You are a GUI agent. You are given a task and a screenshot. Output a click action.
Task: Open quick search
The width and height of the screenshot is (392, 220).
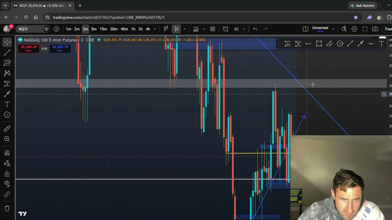tap(344, 29)
